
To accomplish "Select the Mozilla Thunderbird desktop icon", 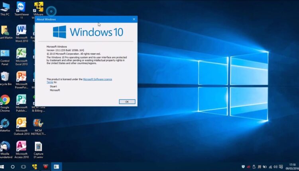I will [5, 146].
